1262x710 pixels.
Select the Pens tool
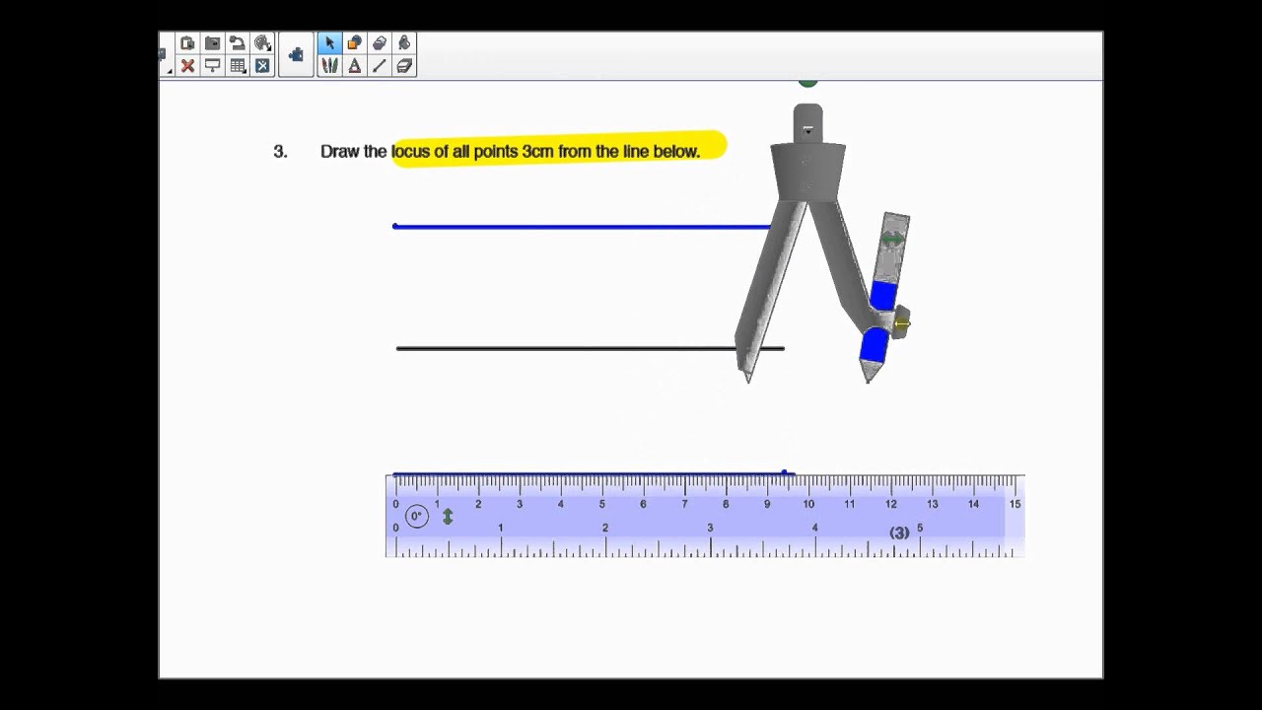(329, 66)
